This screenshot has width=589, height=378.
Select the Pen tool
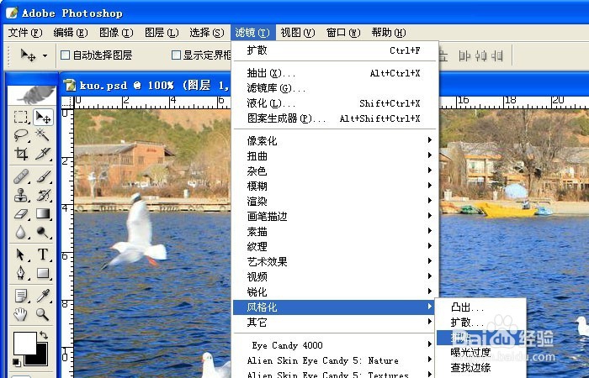(x=21, y=273)
